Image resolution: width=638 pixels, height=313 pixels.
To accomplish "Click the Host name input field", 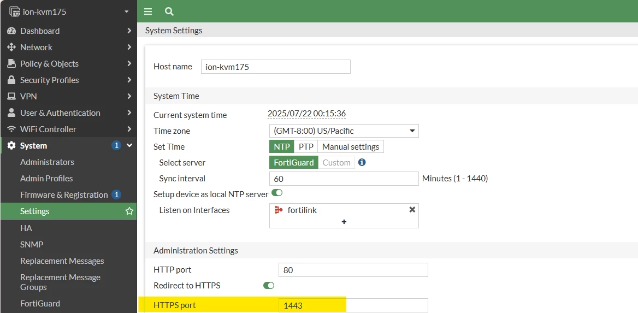I will tap(276, 67).
